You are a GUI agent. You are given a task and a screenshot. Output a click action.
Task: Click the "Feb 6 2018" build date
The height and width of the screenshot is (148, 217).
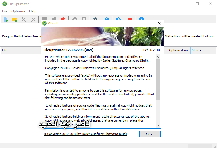click(x=151, y=50)
